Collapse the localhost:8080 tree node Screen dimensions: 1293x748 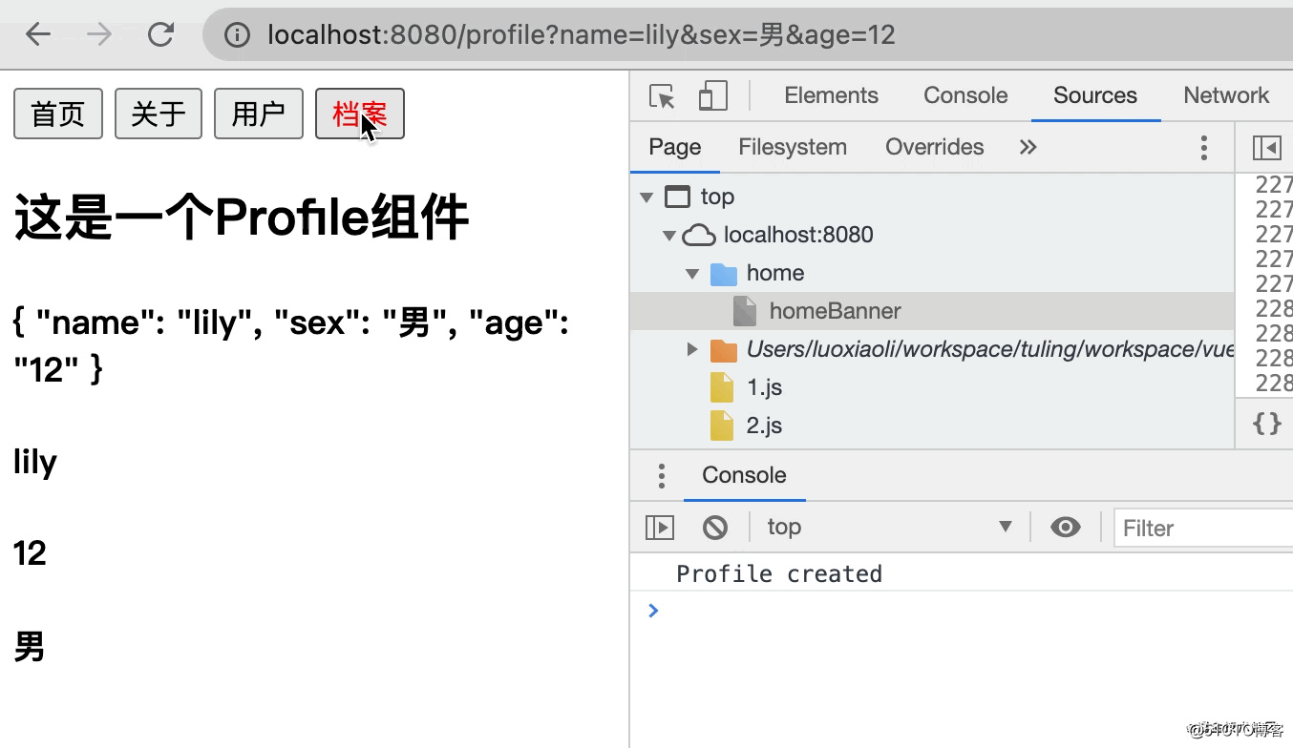point(669,236)
